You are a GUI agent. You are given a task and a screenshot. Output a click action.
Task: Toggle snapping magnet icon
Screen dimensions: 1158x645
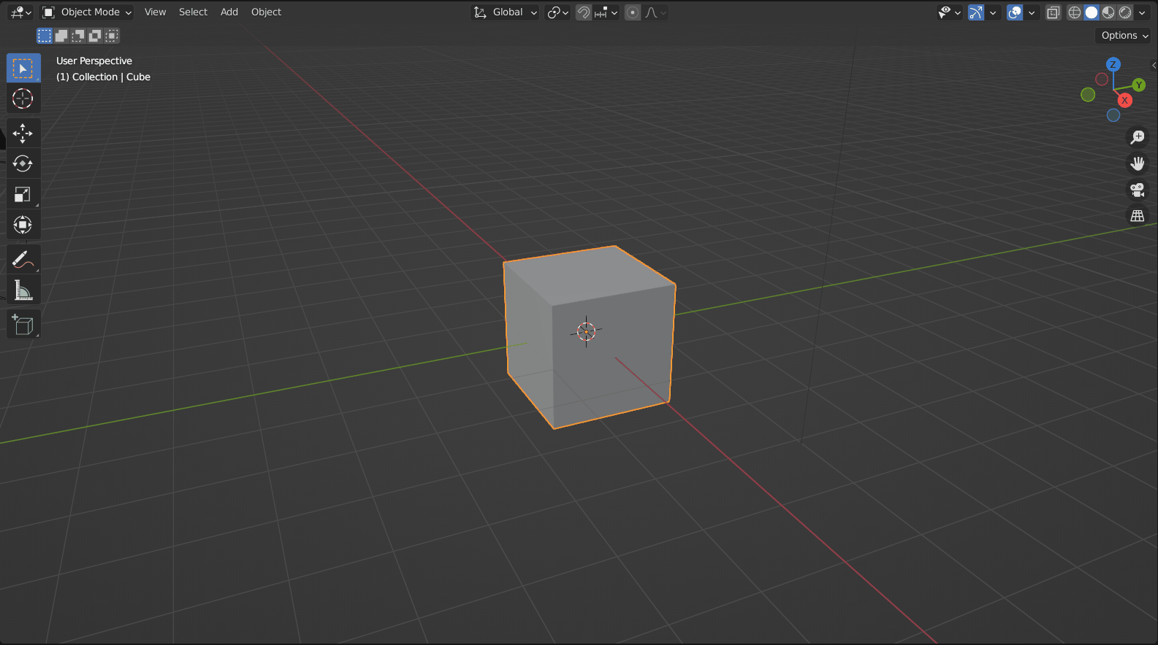(584, 12)
